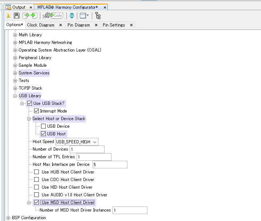Viewport: 261px width, 221px height.
Task: Click the Generate Code gears icon
Action: click(53, 16)
